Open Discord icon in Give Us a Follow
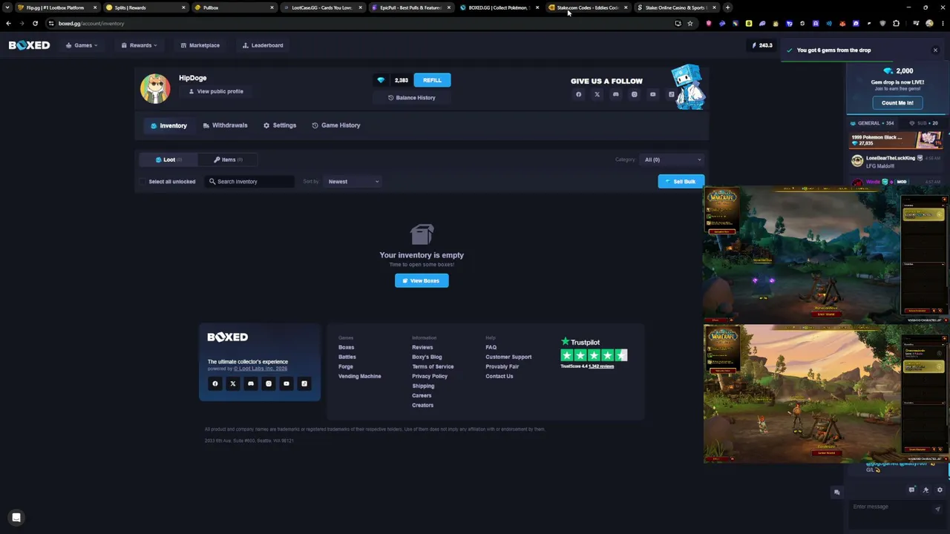The height and width of the screenshot is (534, 950). [616, 94]
